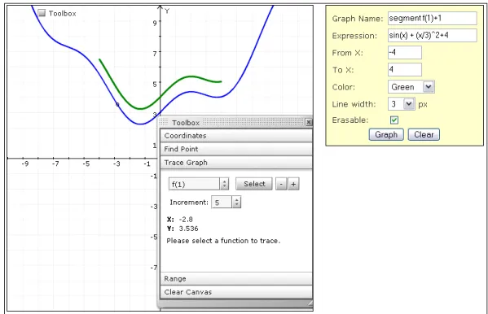488x314 pixels.
Task: Open the Line width dropdown
Action: click(401, 104)
